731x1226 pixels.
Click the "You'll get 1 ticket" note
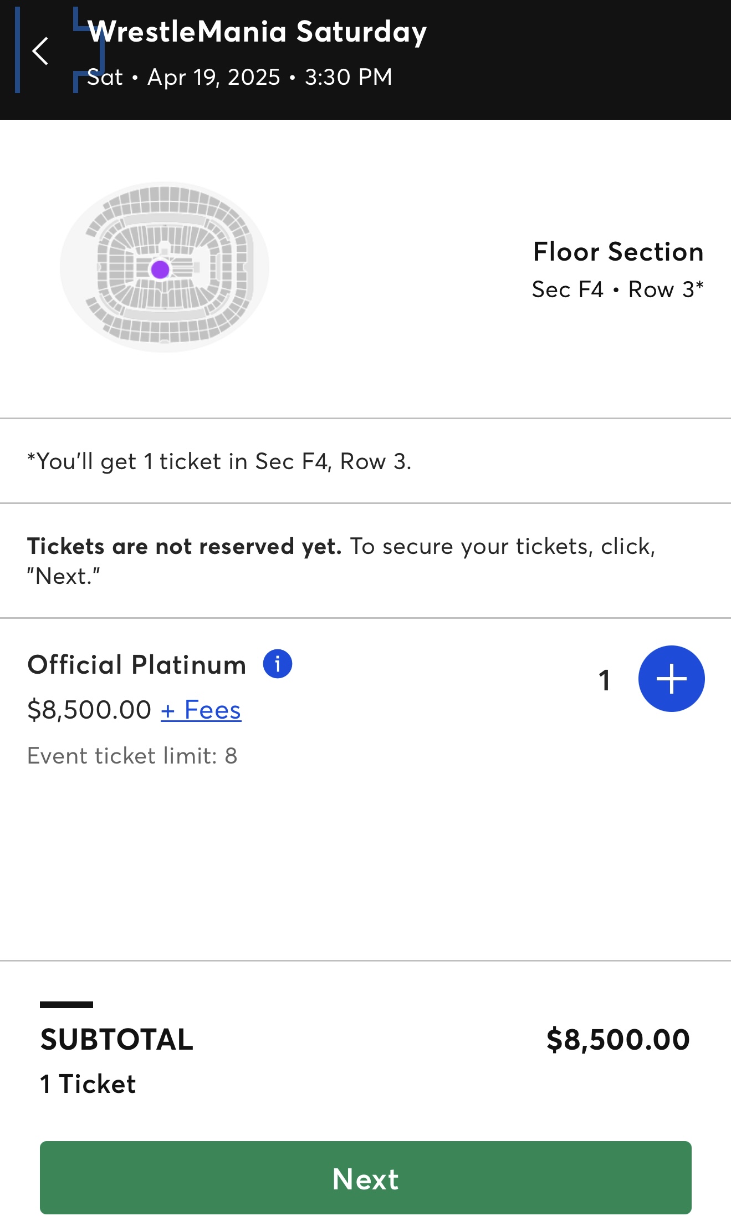pos(219,461)
